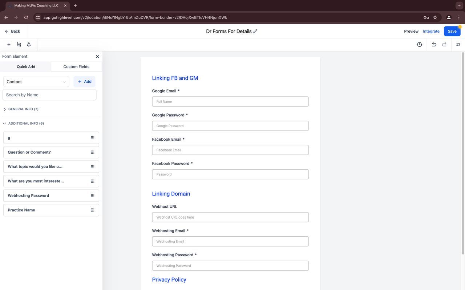Open tab search dropdown arrow

tap(459, 5)
